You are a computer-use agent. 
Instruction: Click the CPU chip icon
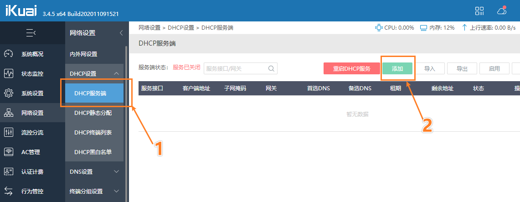click(378, 27)
